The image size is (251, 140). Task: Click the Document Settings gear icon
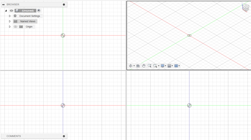click(15, 16)
